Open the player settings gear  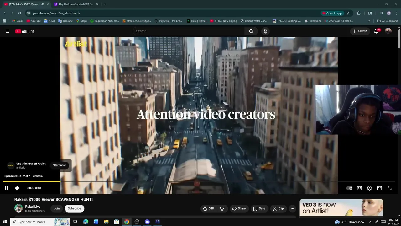369,188
